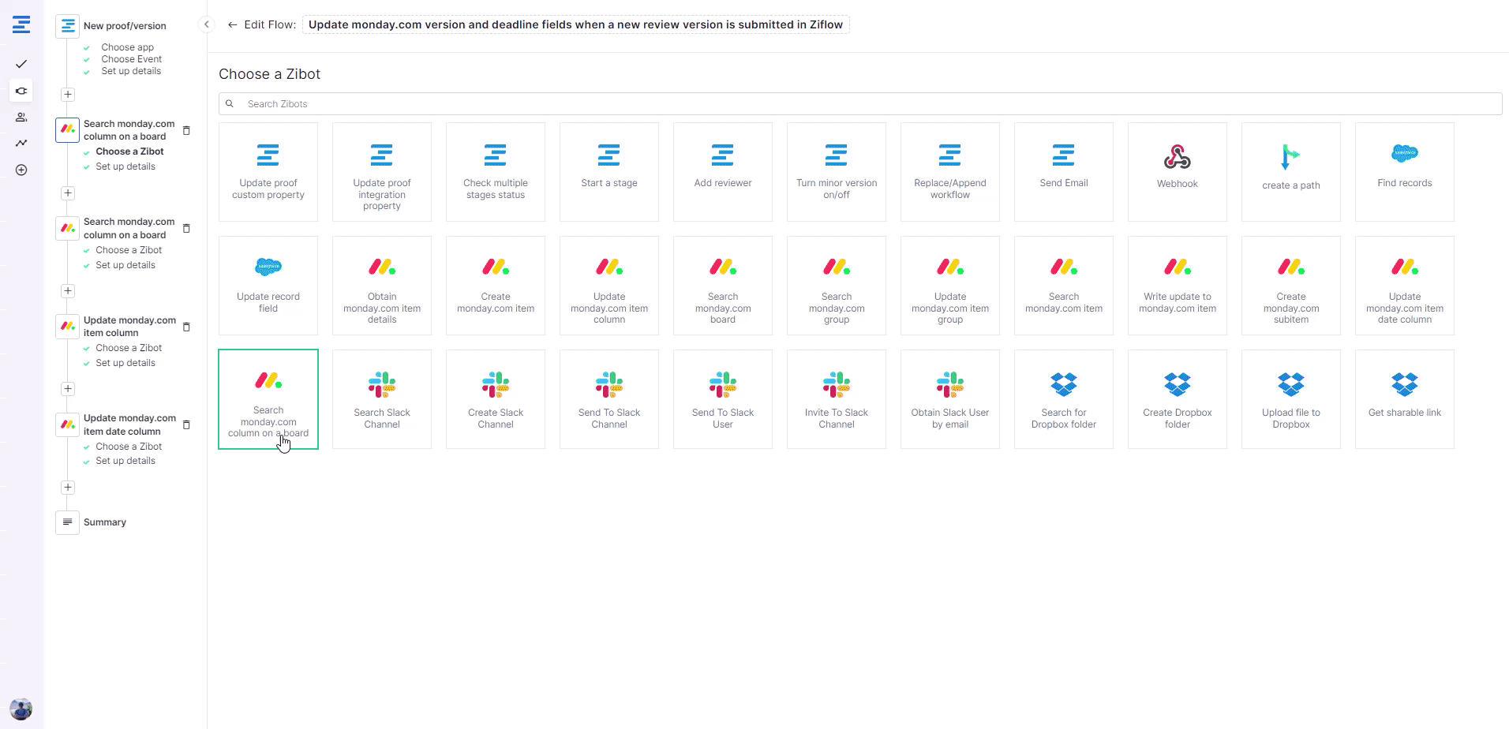Select the Webhook zibot
The width and height of the screenshot is (1509, 729).
(1177, 171)
